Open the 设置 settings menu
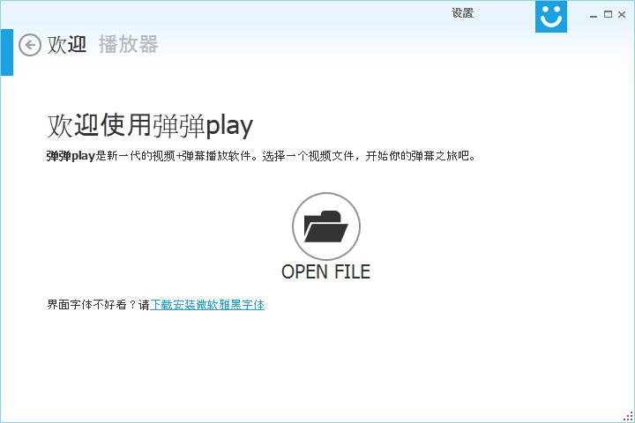The height and width of the screenshot is (423, 635). coord(462,13)
